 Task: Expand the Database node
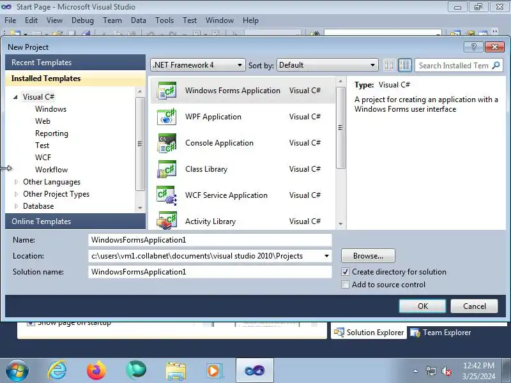coord(16,206)
